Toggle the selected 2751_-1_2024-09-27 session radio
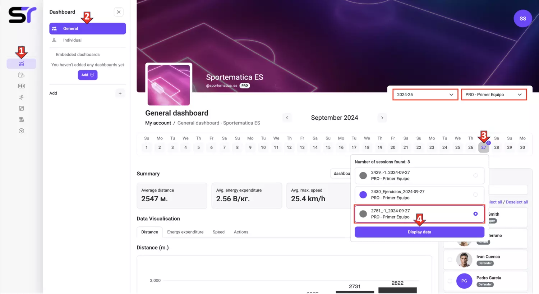 [x=475, y=213]
